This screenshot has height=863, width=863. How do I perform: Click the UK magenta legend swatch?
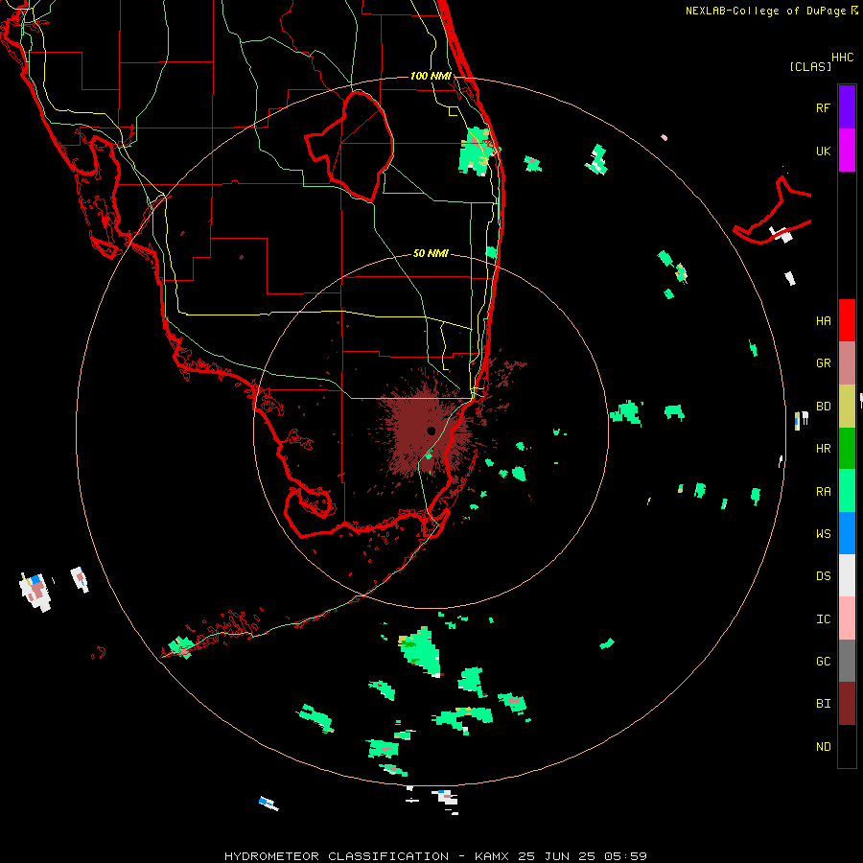pyautogui.click(x=847, y=151)
